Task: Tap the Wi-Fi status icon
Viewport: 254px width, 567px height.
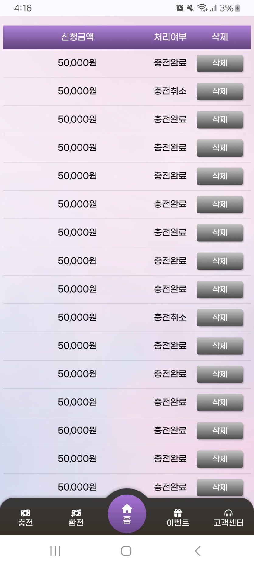Action: 202,8
